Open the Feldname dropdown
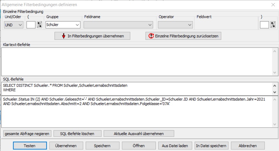This screenshot has width=279, height=151. pyautogui.click(x=118, y=25)
